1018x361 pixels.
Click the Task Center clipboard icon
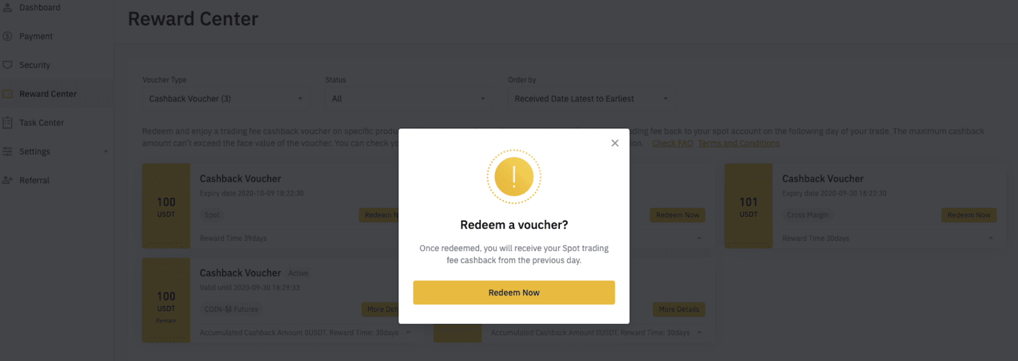tap(8, 123)
